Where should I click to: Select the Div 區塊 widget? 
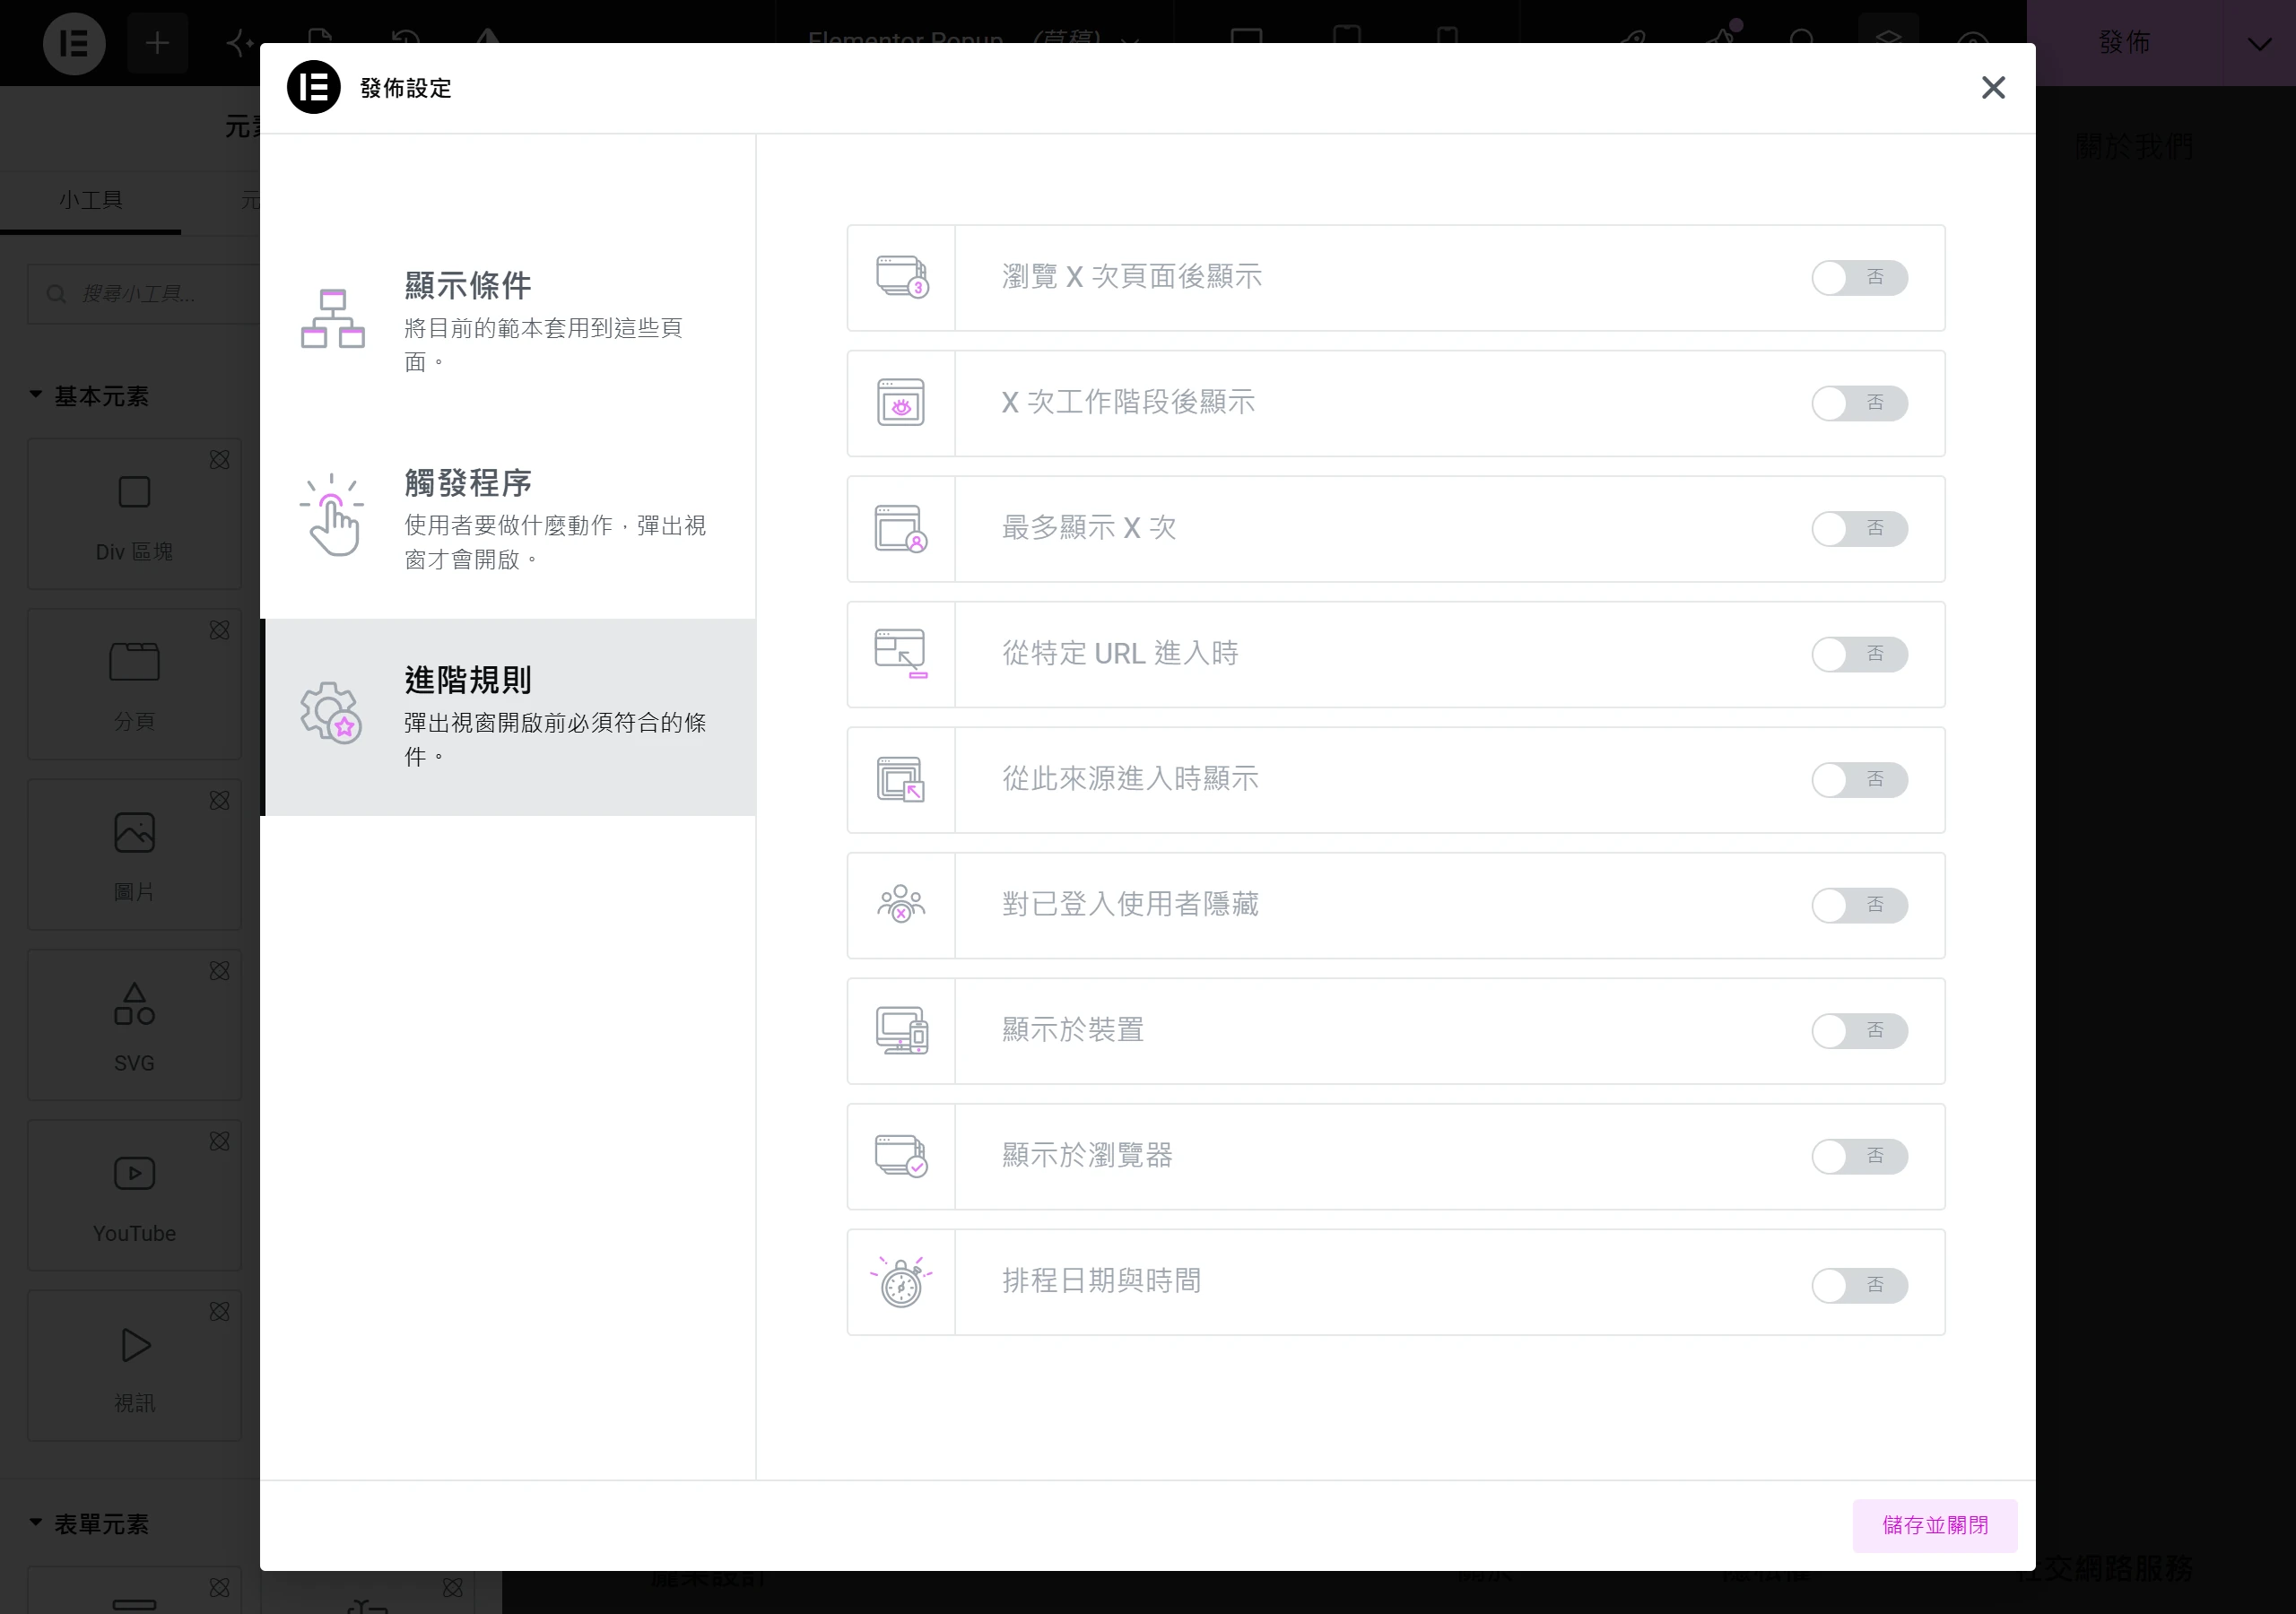[134, 514]
